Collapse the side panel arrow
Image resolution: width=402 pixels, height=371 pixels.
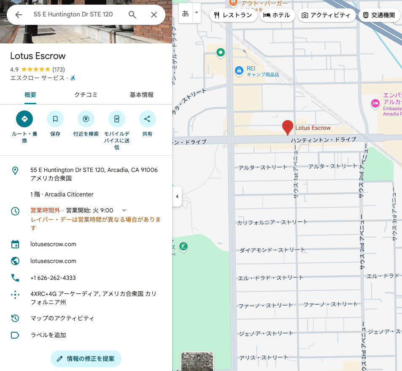pos(177,196)
